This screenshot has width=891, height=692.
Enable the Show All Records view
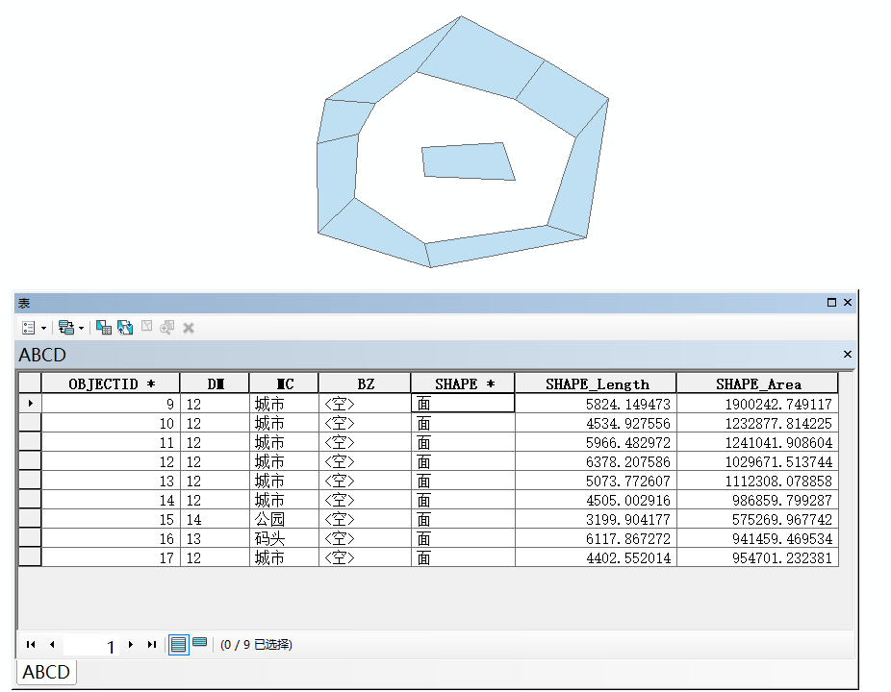[x=178, y=644]
